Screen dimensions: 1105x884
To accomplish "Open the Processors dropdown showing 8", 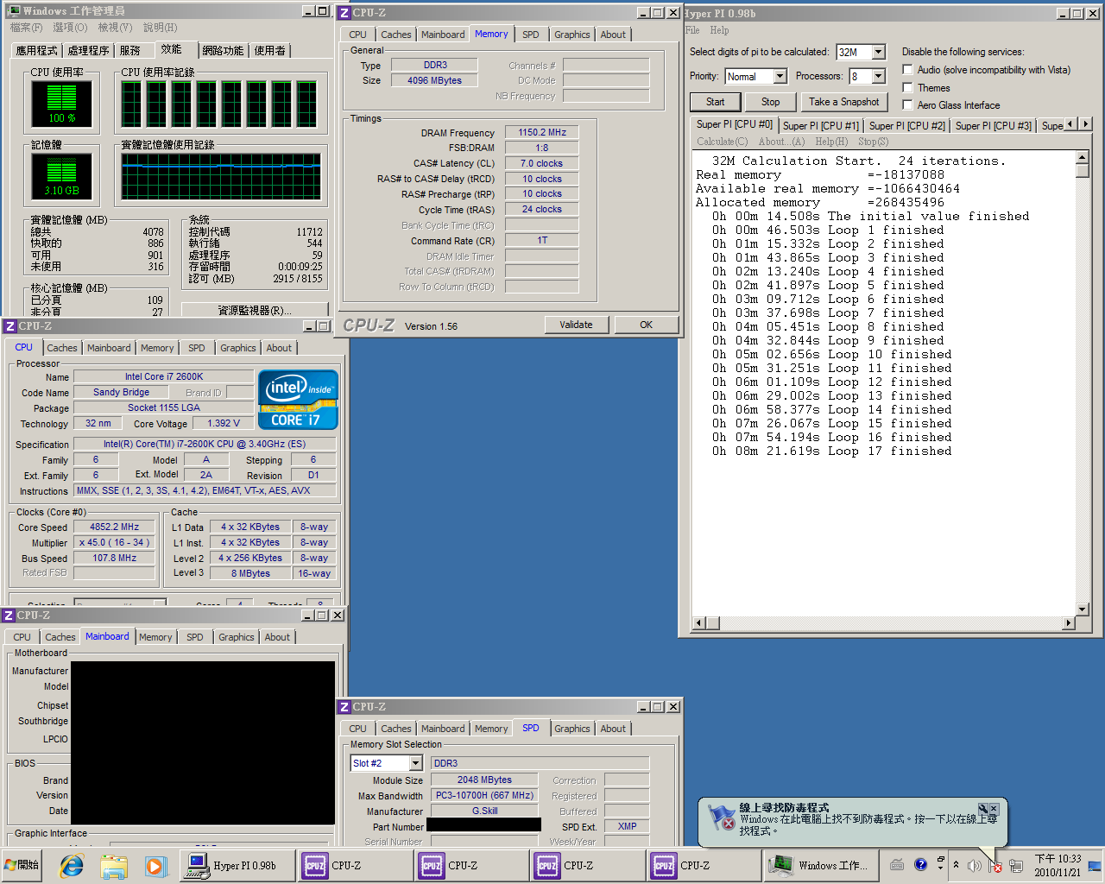I will pyautogui.click(x=878, y=77).
